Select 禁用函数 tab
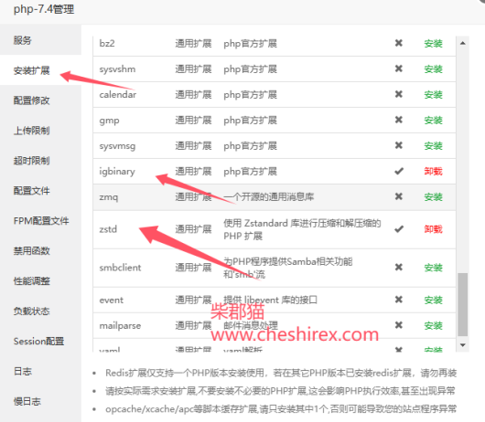Screen dimensions: 485x422 pyautogui.click(x=40, y=250)
